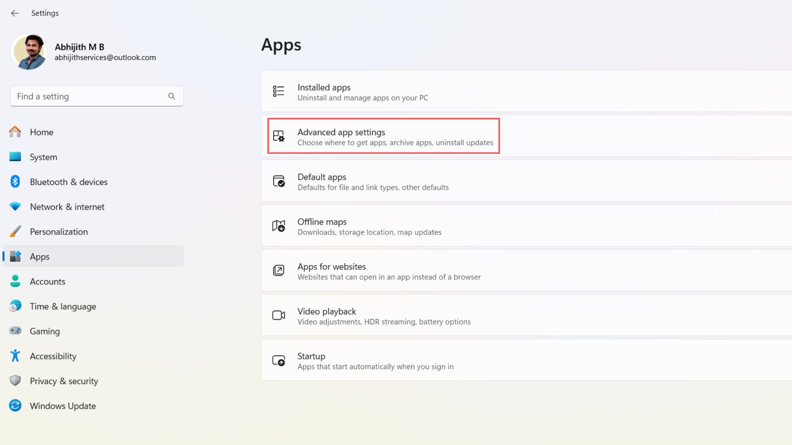
Task: Click the back arrow
Action: pos(15,13)
